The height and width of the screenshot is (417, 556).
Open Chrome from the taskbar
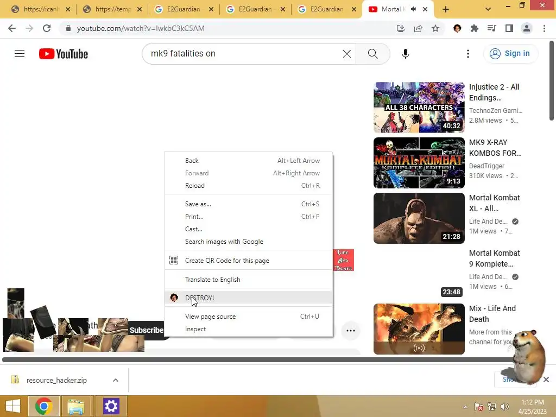pyautogui.click(x=44, y=406)
